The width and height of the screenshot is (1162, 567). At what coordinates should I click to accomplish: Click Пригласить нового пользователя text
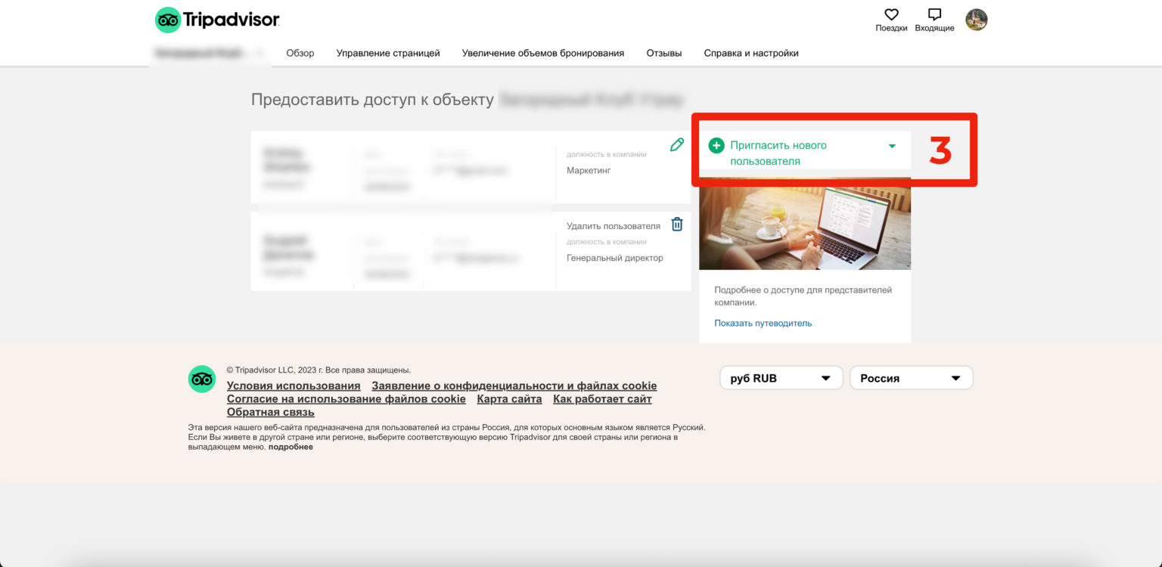778,153
